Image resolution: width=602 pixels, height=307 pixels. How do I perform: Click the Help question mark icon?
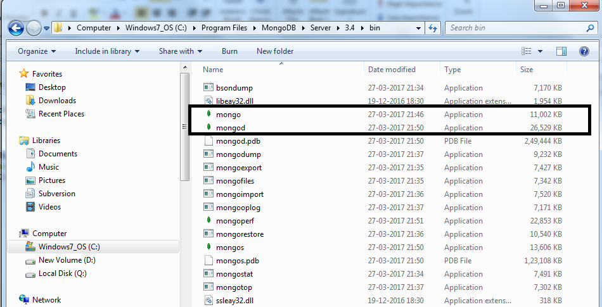584,51
